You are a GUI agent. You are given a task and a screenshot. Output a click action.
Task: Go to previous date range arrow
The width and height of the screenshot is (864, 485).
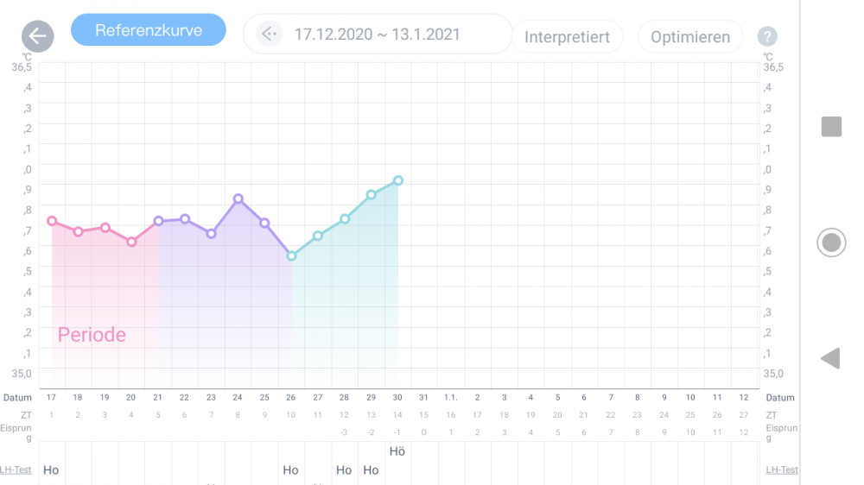[269, 35]
